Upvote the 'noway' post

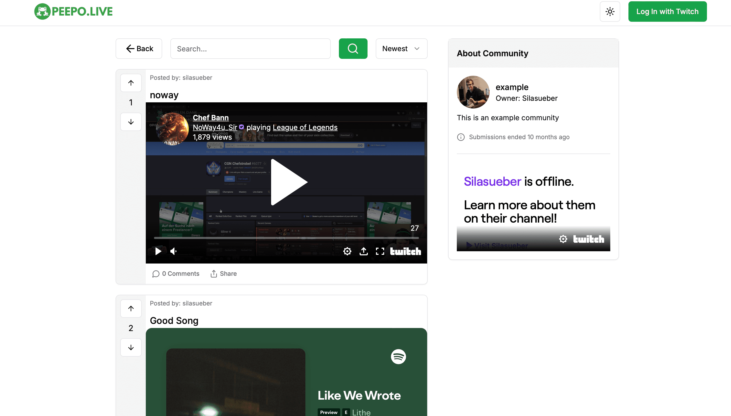[131, 83]
